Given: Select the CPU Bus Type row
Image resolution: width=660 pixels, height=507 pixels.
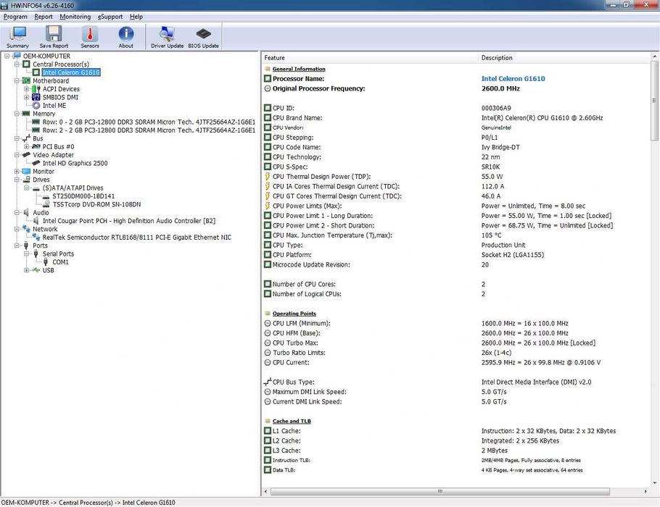Looking at the screenshot, I should pyautogui.click(x=457, y=382).
